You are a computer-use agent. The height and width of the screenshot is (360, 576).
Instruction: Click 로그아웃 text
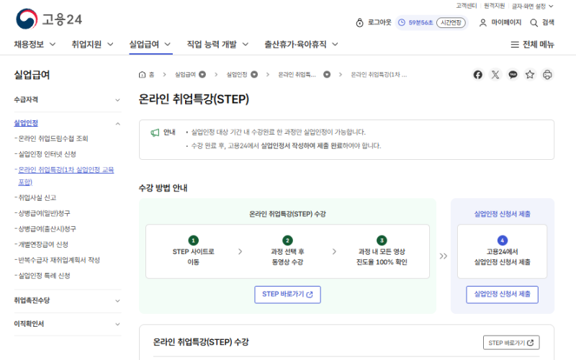(379, 22)
